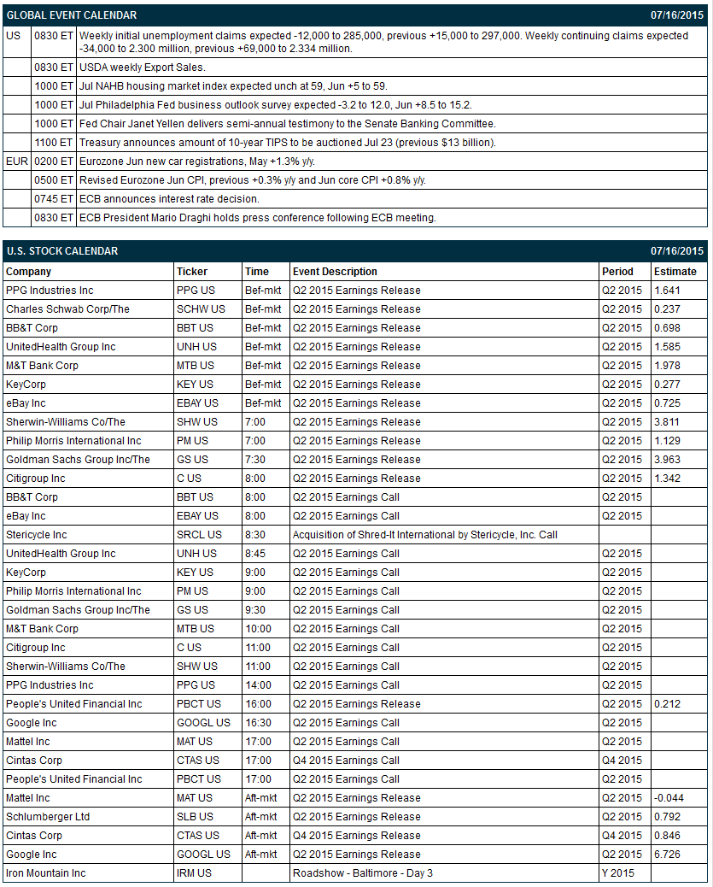
Task: Click the Estimate column header
Action: tap(675, 272)
